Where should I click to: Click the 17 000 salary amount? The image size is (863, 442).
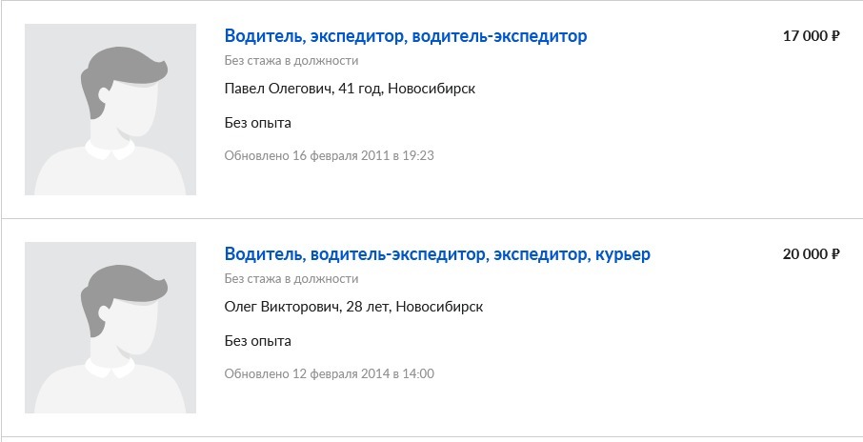(805, 36)
